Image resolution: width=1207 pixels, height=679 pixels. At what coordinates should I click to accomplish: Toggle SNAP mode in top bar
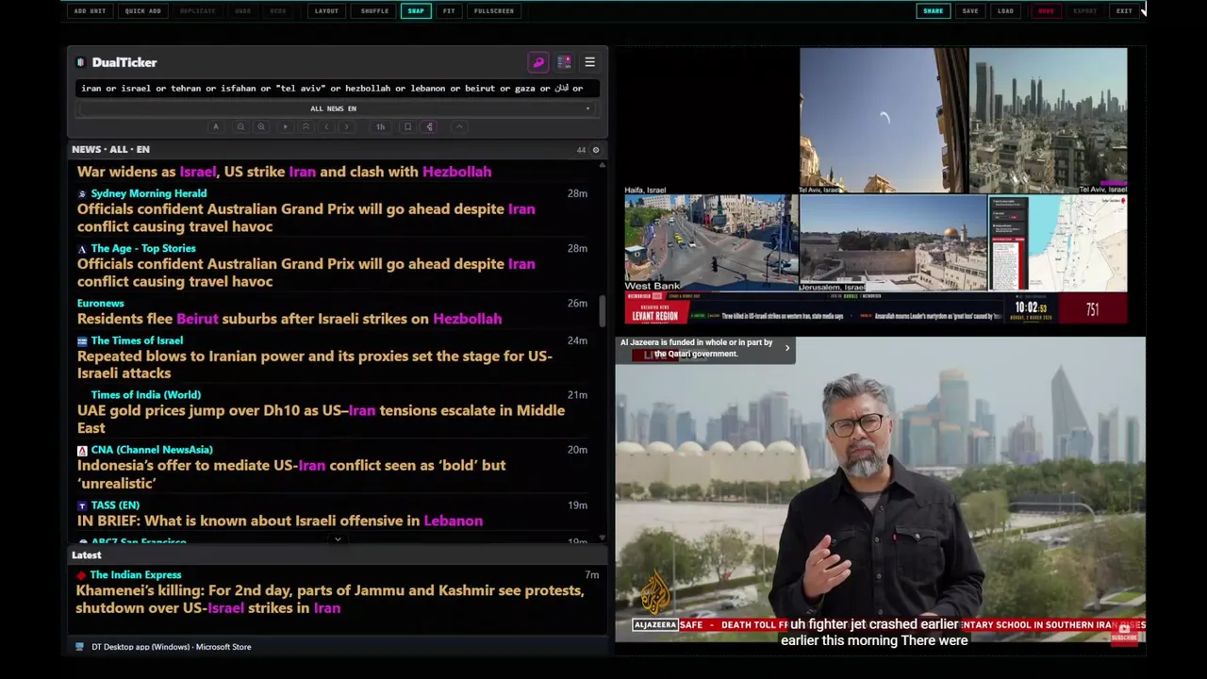(416, 10)
